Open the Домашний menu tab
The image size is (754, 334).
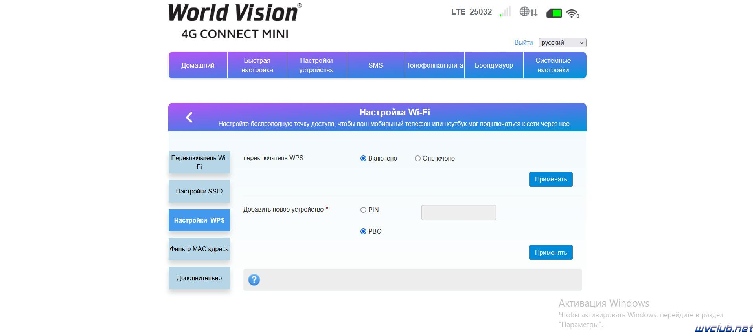click(x=198, y=65)
